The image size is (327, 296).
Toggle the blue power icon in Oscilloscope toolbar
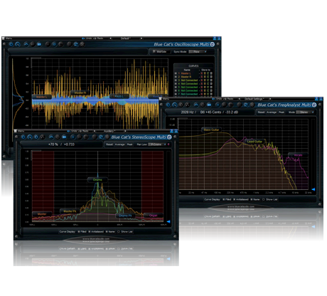(11, 44)
